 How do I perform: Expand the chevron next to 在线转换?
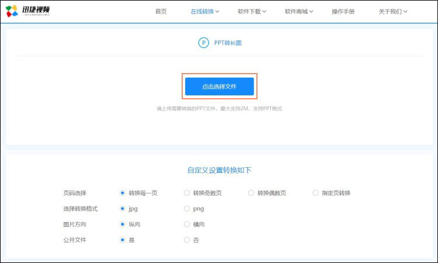click(217, 12)
